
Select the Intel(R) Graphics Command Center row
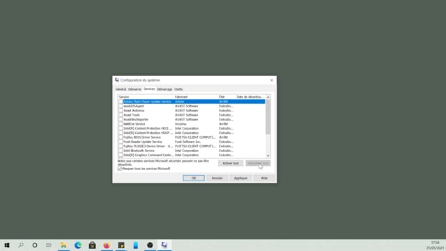192,155
